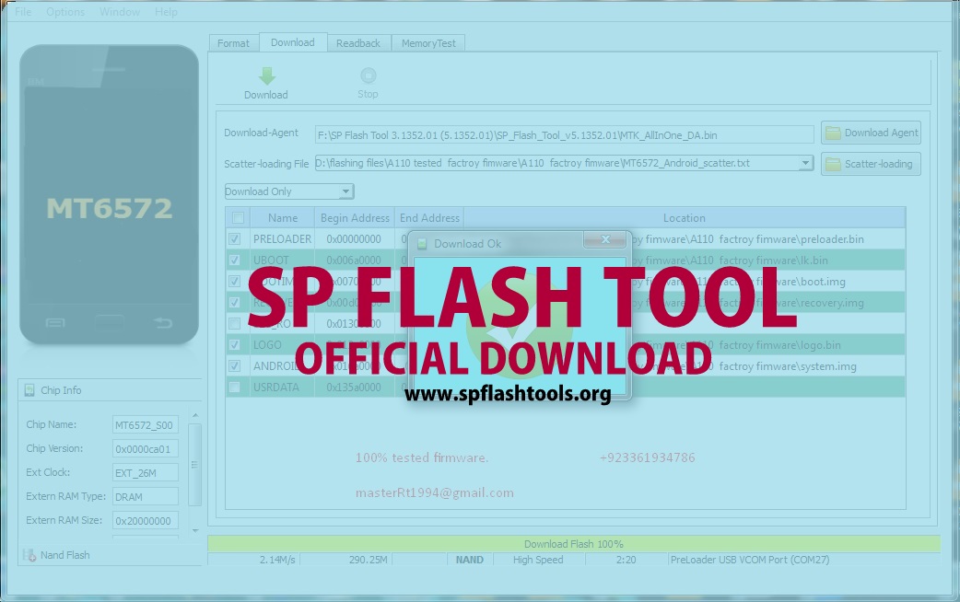Click the Scatter-loading button label
Viewport: 960px width, 602px height.
pyautogui.click(x=879, y=164)
